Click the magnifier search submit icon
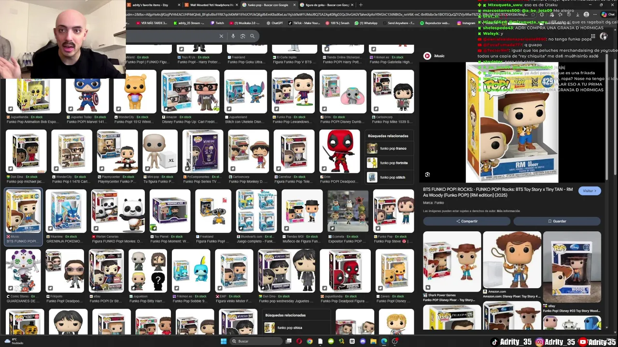The height and width of the screenshot is (347, 618). pos(252,36)
